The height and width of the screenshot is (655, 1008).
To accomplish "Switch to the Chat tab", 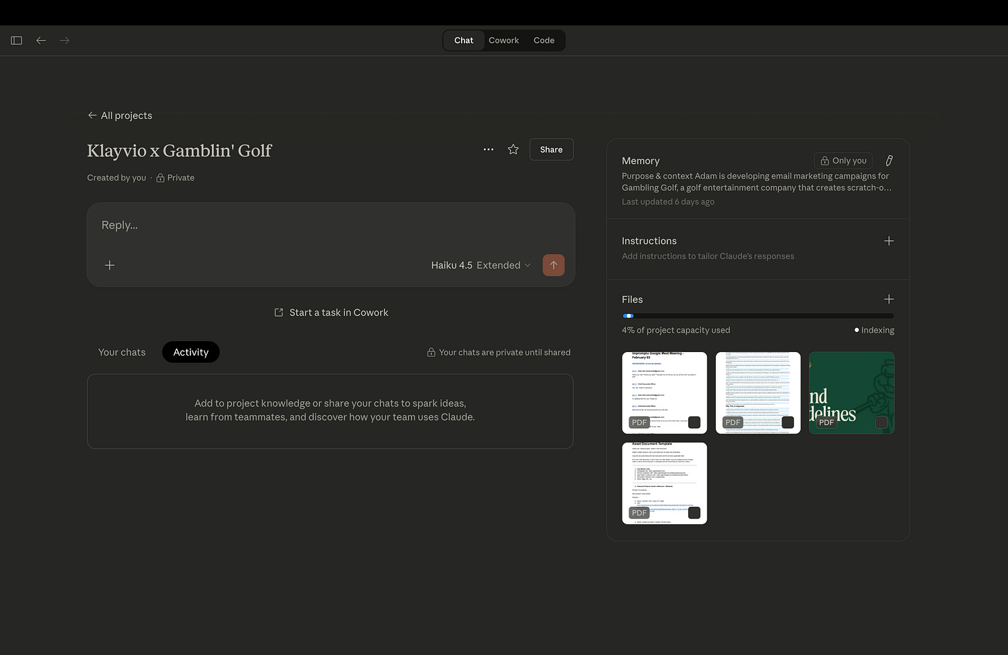I will [x=464, y=40].
